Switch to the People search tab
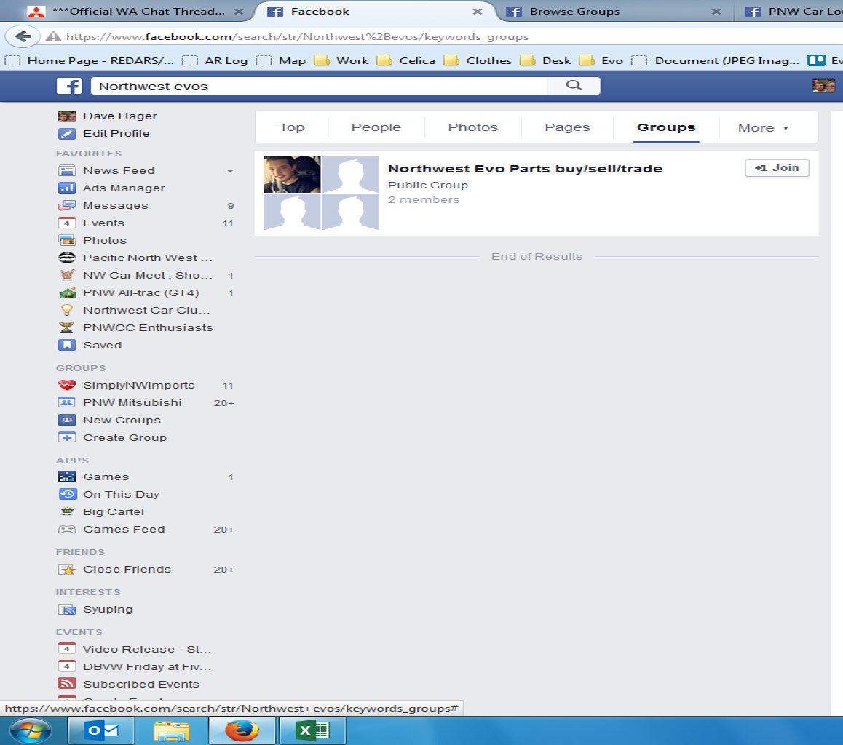843x745 pixels. point(376,127)
